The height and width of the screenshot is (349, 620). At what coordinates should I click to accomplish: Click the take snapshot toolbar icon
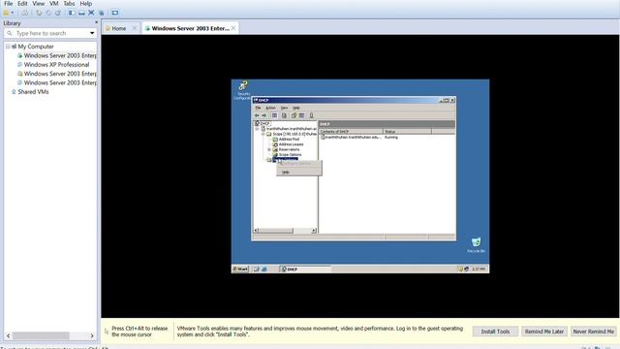39,13
